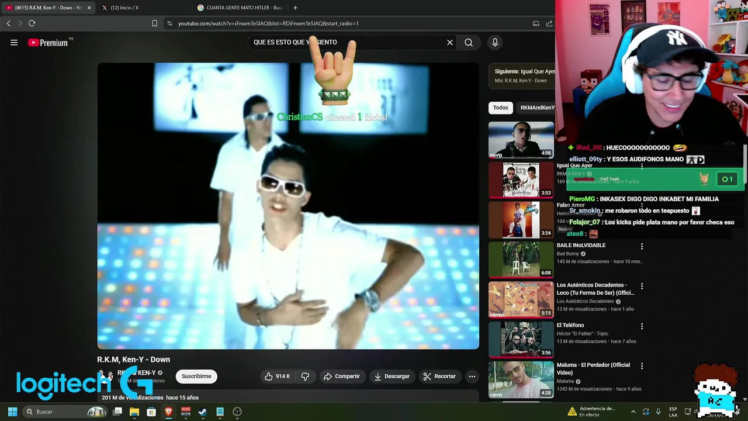Open the Falso Amor video thumbnail
The width and height of the screenshot is (748, 421).
point(521,219)
